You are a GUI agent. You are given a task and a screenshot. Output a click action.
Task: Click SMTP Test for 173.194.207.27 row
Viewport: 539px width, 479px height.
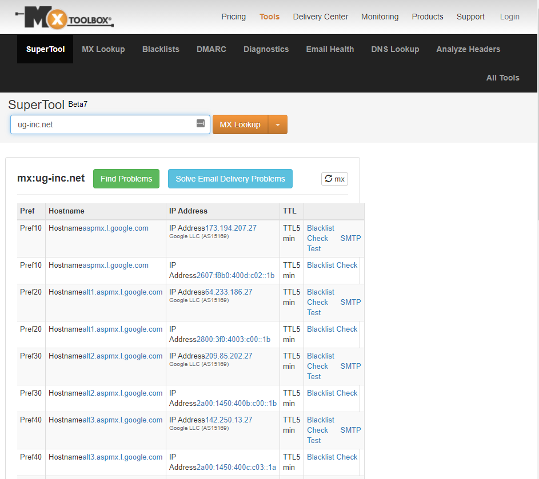[333, 243]
